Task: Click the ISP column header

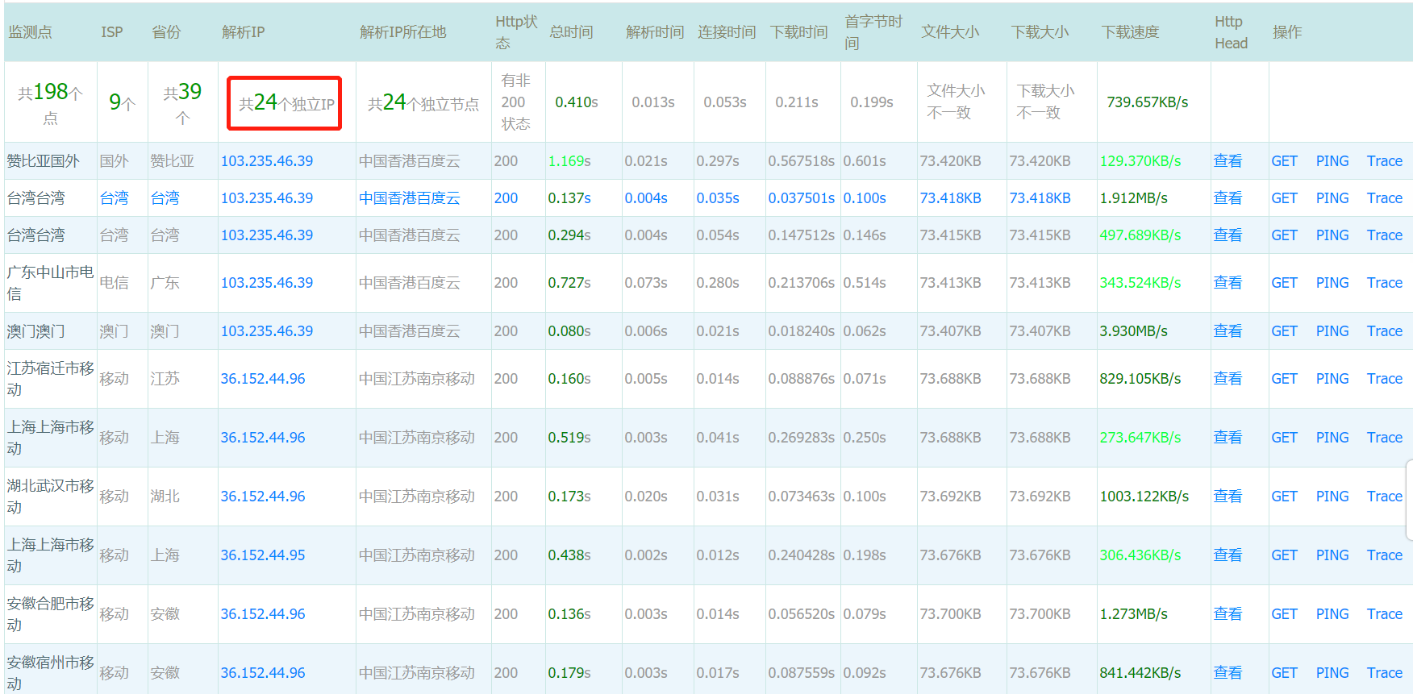Action: point(112,32)
